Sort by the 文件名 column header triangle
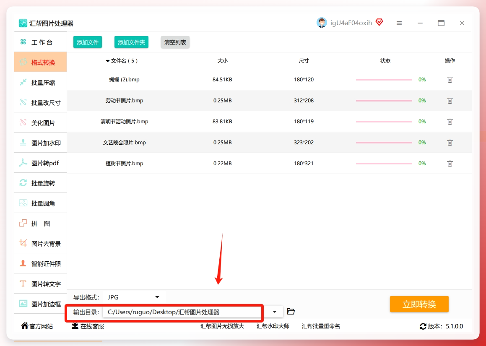Image resolution: width=486 pixels, height=346 pixels. [x=108, y=61]
